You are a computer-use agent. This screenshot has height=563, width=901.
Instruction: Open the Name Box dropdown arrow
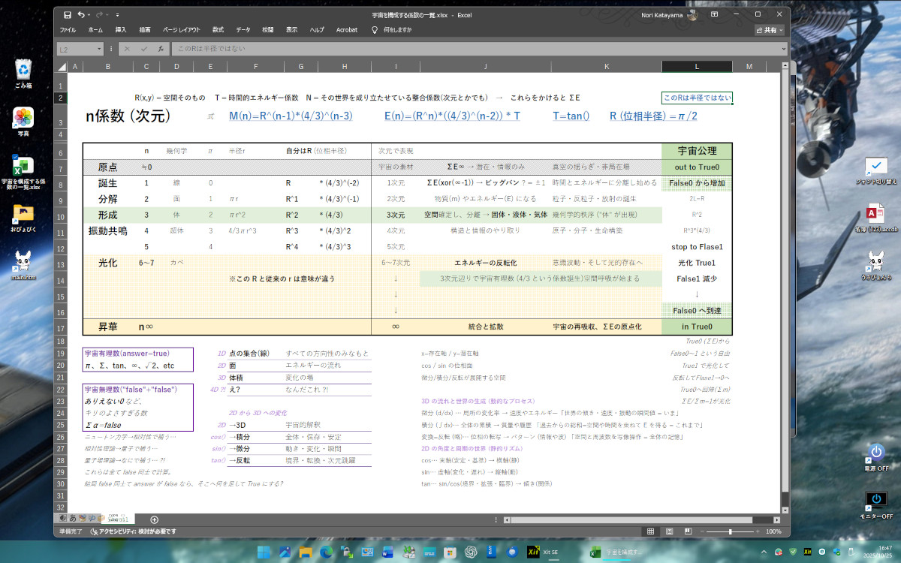(x=99, y=49)
